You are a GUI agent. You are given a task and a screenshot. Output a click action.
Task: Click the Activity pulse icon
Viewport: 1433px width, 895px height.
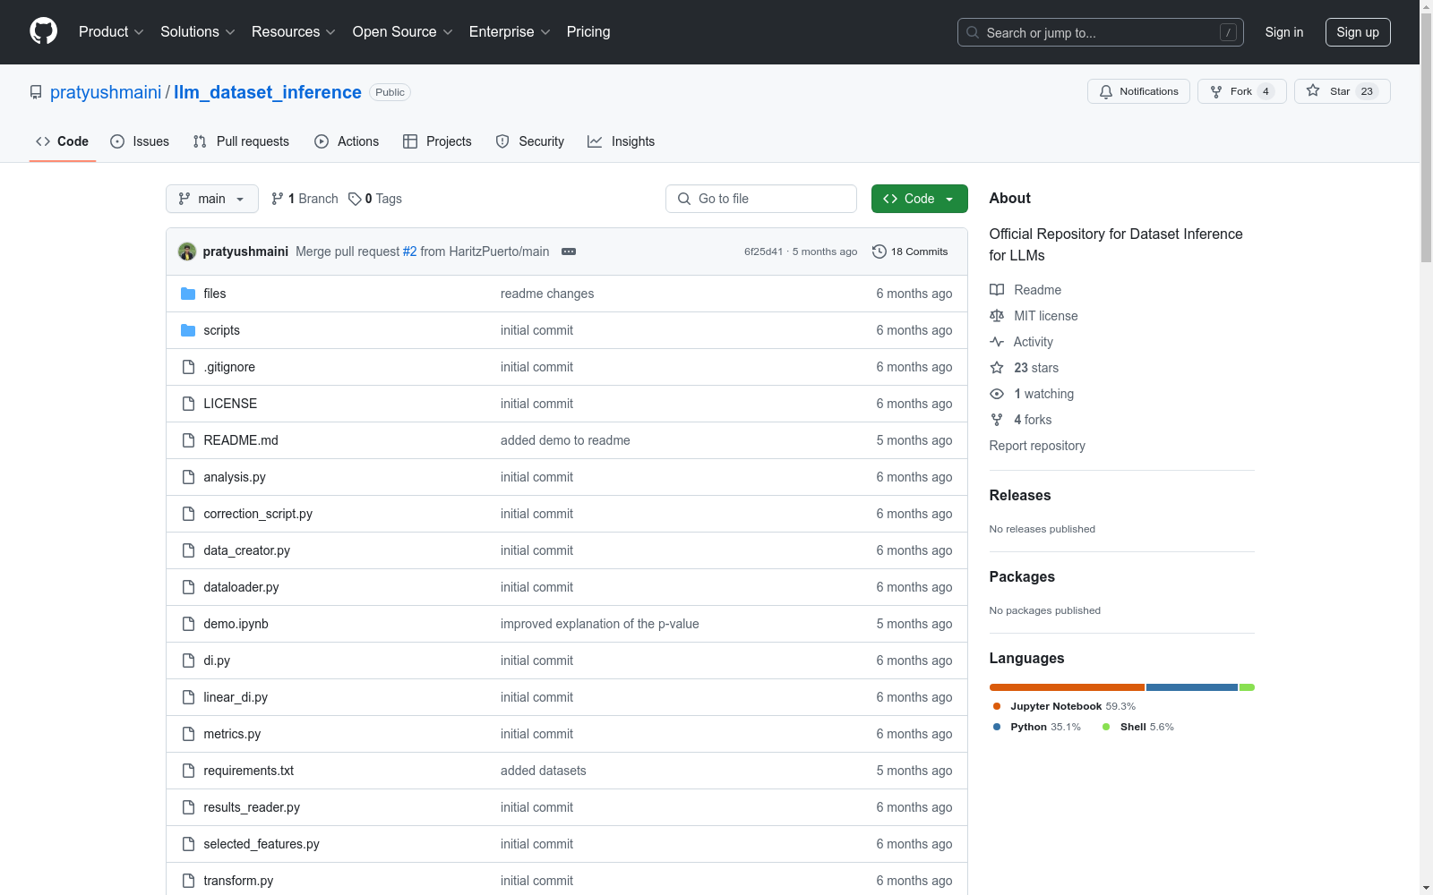pos(997,342)
